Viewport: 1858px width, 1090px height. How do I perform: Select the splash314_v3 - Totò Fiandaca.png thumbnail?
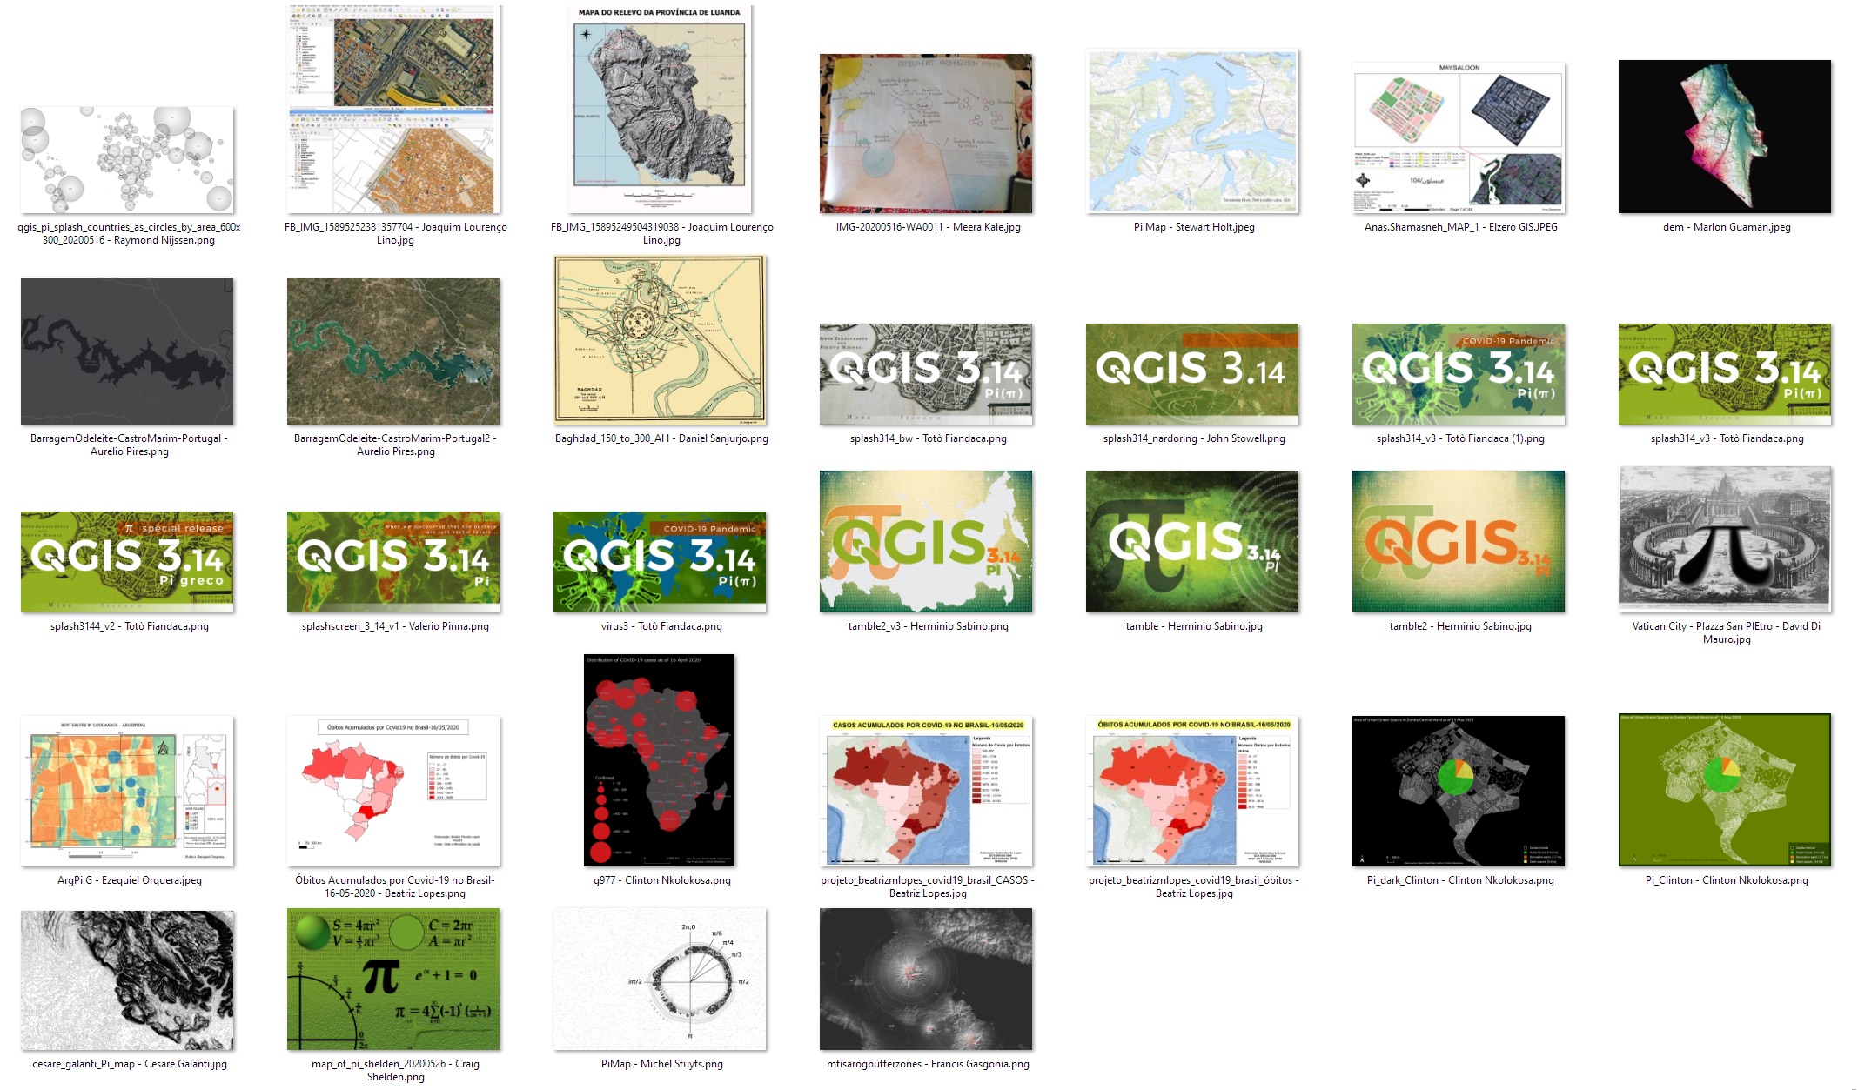click(x=1725, y=374)
